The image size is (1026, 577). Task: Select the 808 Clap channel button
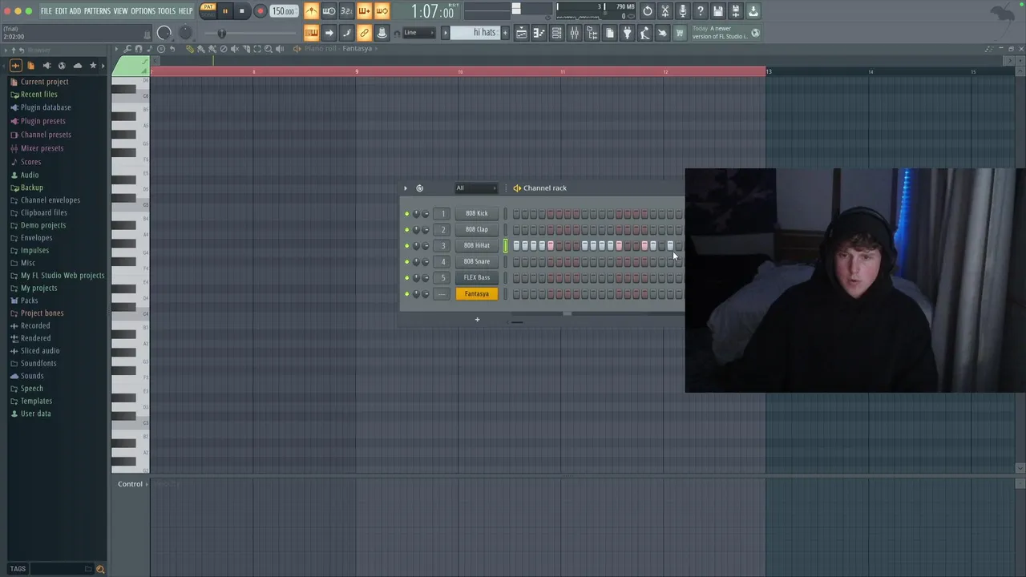pyautogui.click(x=476, y=229)
